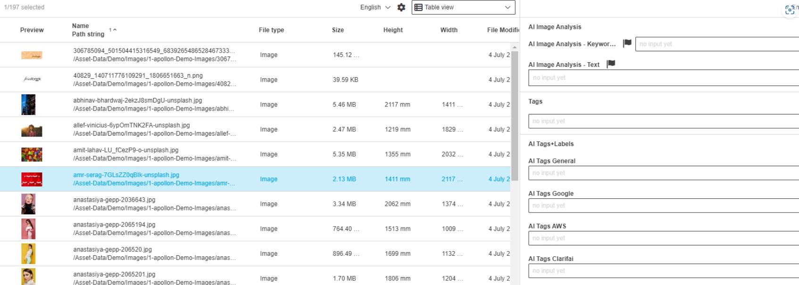Screen dimensions: 799x285
Task: Click the Height column header
Action: (x=393, y=30)
